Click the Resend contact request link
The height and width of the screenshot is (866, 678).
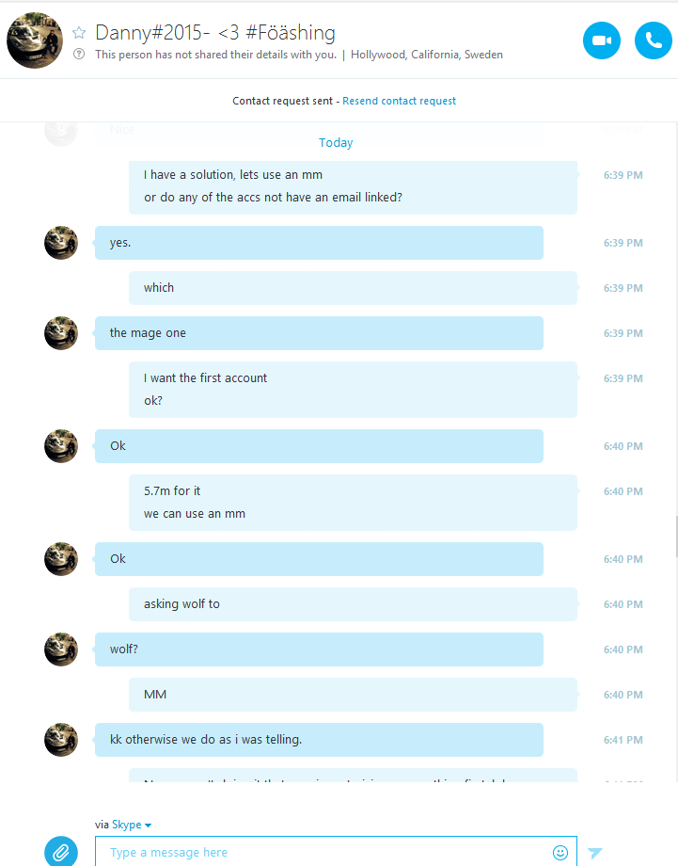[399, 101]
